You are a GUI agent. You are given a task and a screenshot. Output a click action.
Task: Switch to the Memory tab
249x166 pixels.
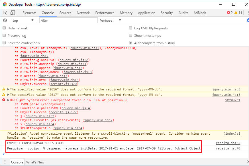(x=126, y=13)
